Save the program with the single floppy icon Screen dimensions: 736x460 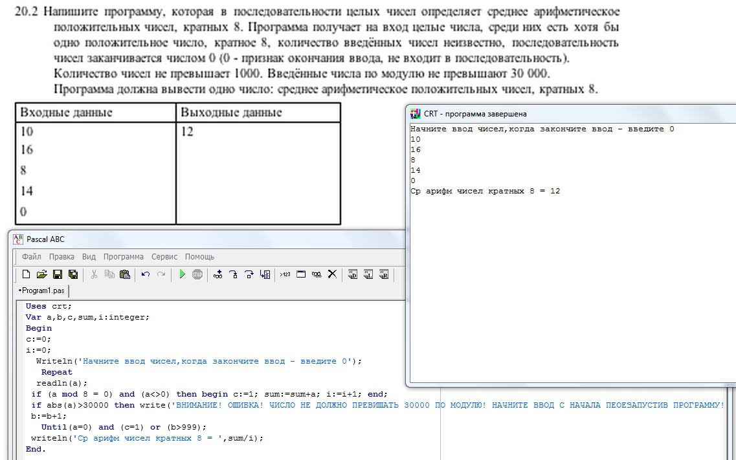(57, 274)
